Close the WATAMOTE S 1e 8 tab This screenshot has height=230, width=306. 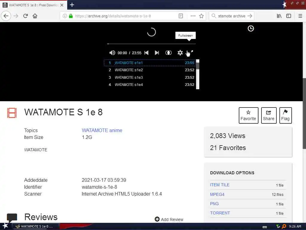click(62, 5)
